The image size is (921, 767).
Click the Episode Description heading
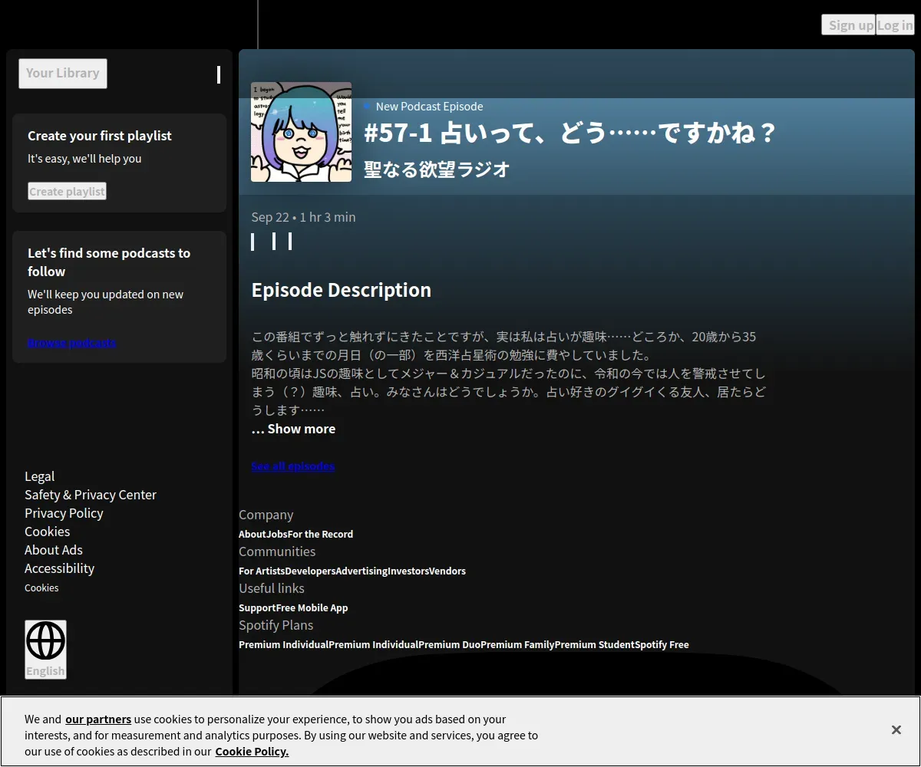(x=342, y=290)
